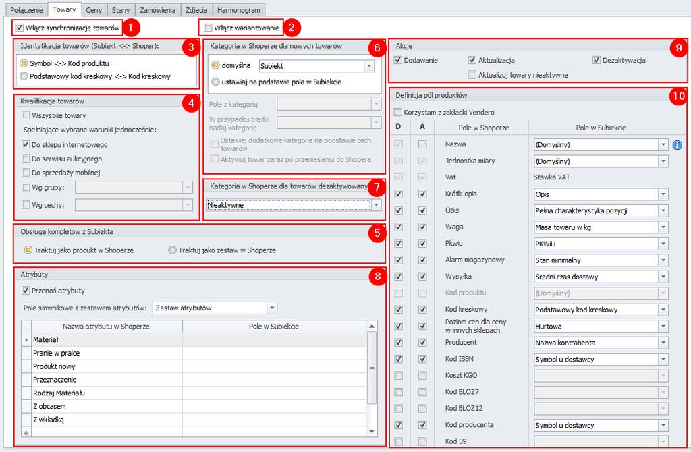The image size is (691, 452).
Task: Select the domyślna category radio button
Action: (x=215, y=65)
